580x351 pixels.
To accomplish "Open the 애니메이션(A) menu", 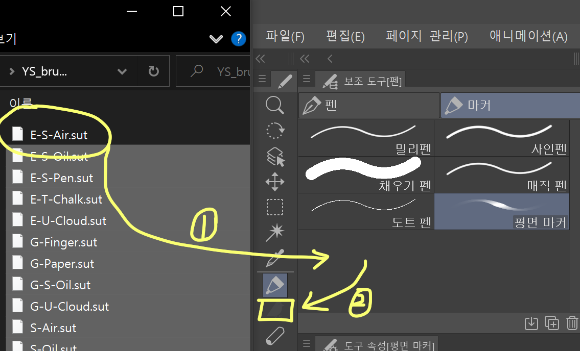I will [528, 36].
